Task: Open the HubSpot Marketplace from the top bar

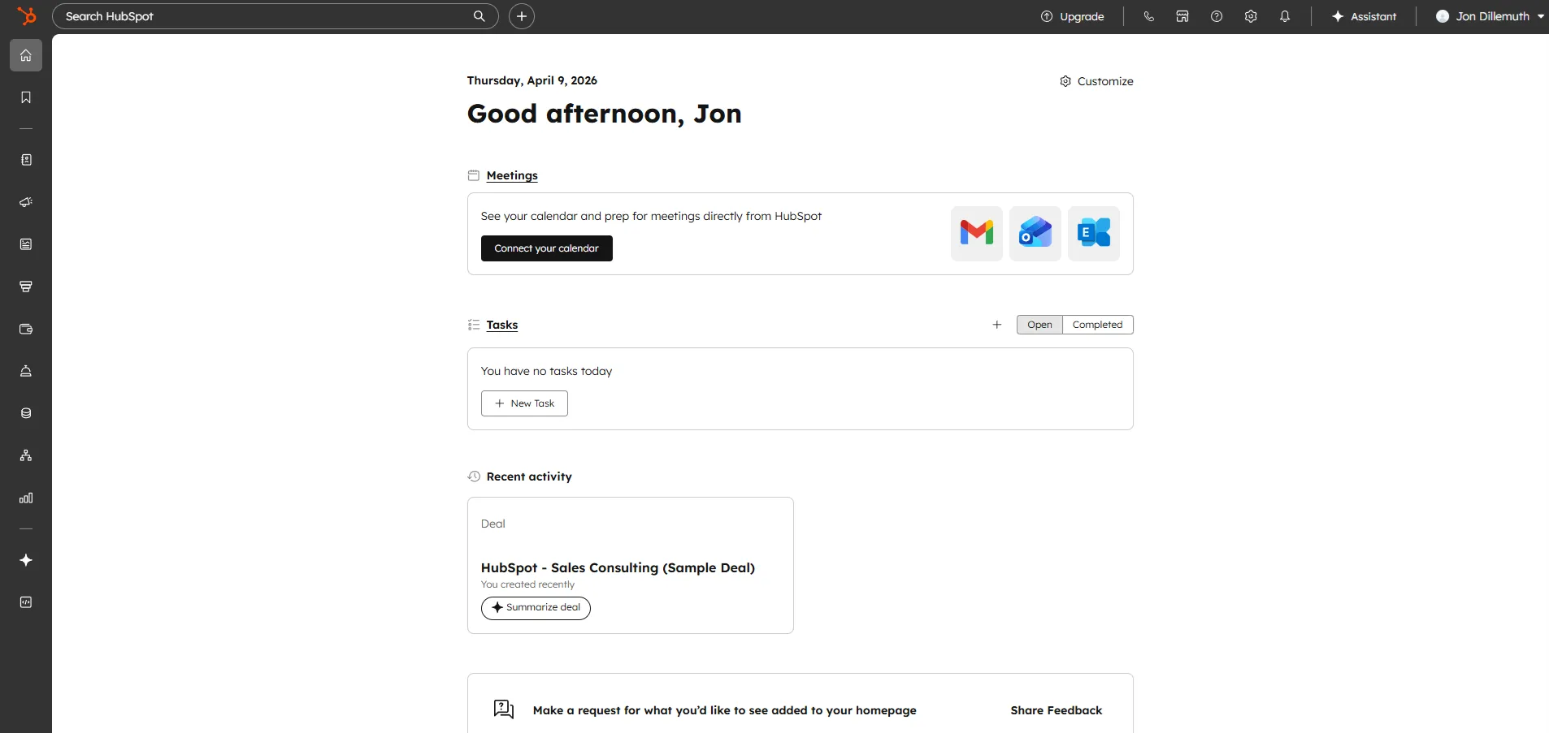Action: click(1182, 15)
